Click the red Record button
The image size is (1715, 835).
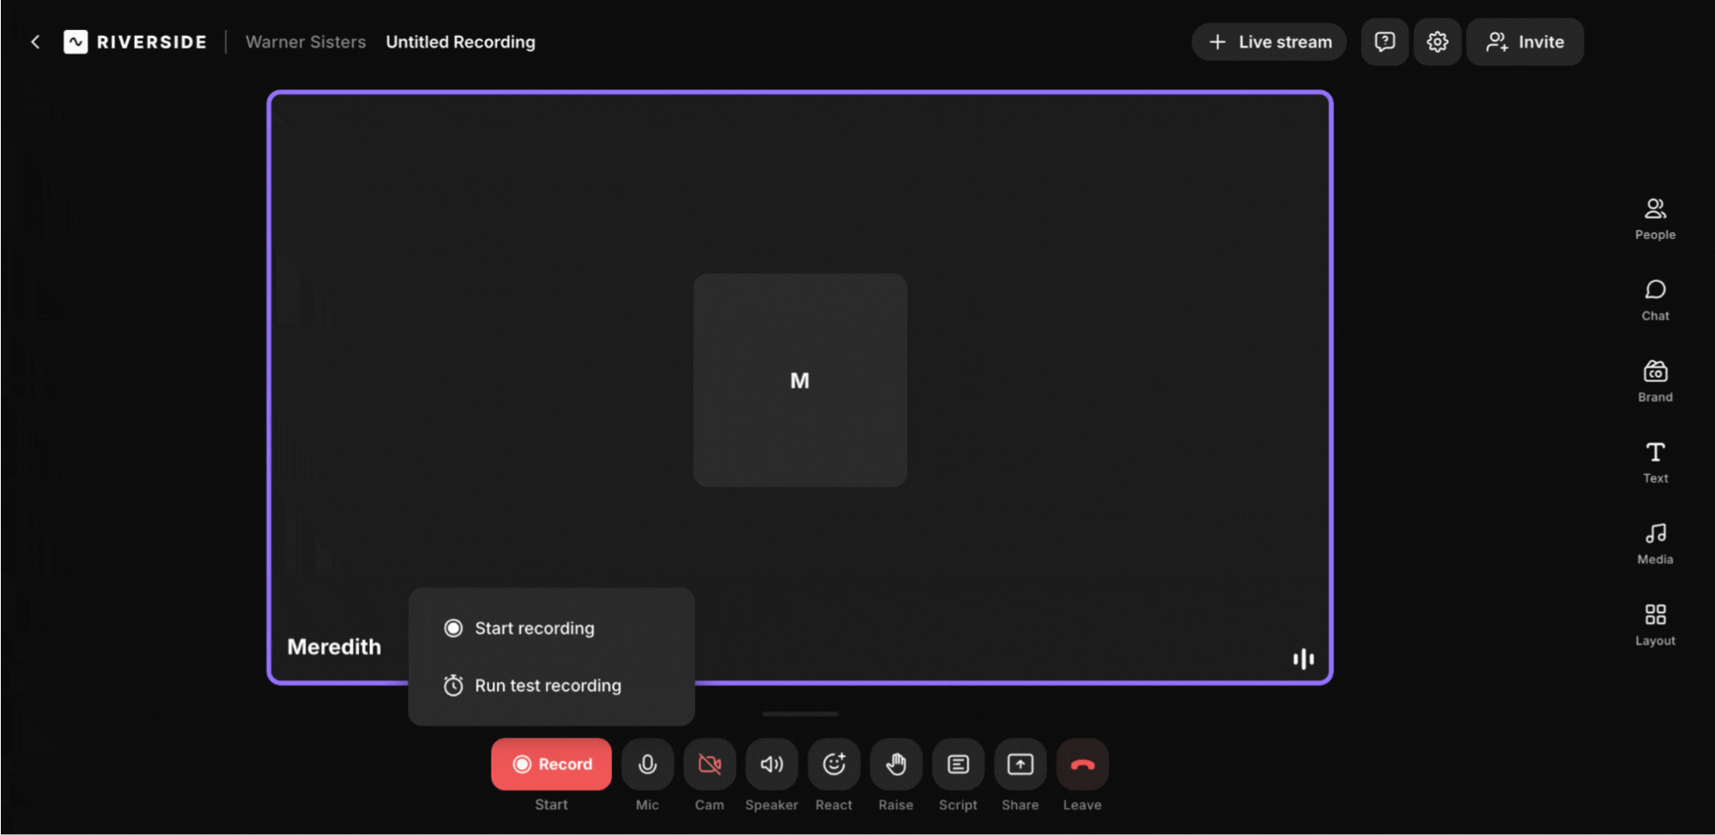click(551, 764)
